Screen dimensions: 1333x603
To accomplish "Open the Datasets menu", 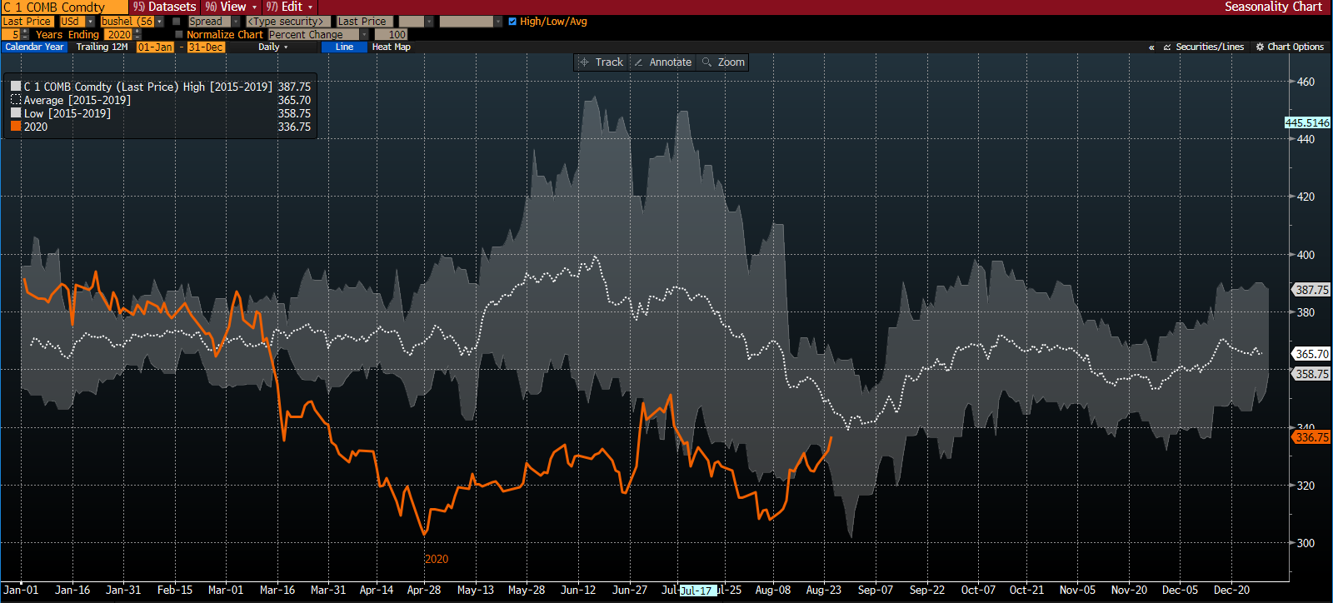I will pyautogui.click(x=165, y=7).
